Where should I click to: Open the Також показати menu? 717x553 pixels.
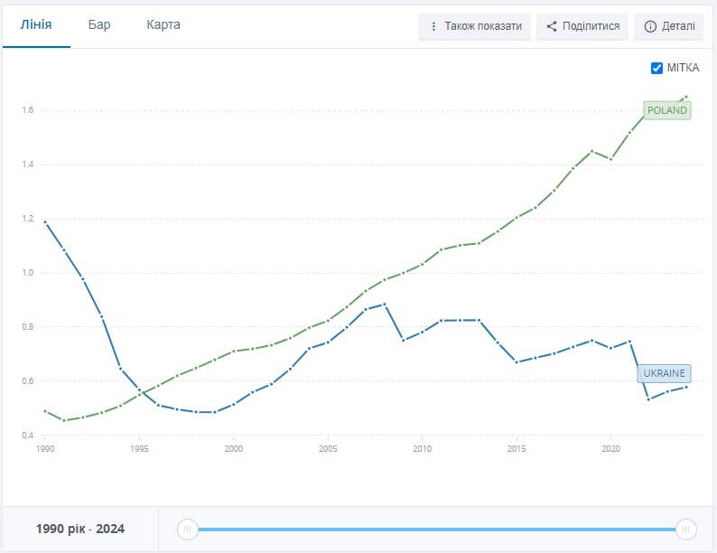coord(474,26)
